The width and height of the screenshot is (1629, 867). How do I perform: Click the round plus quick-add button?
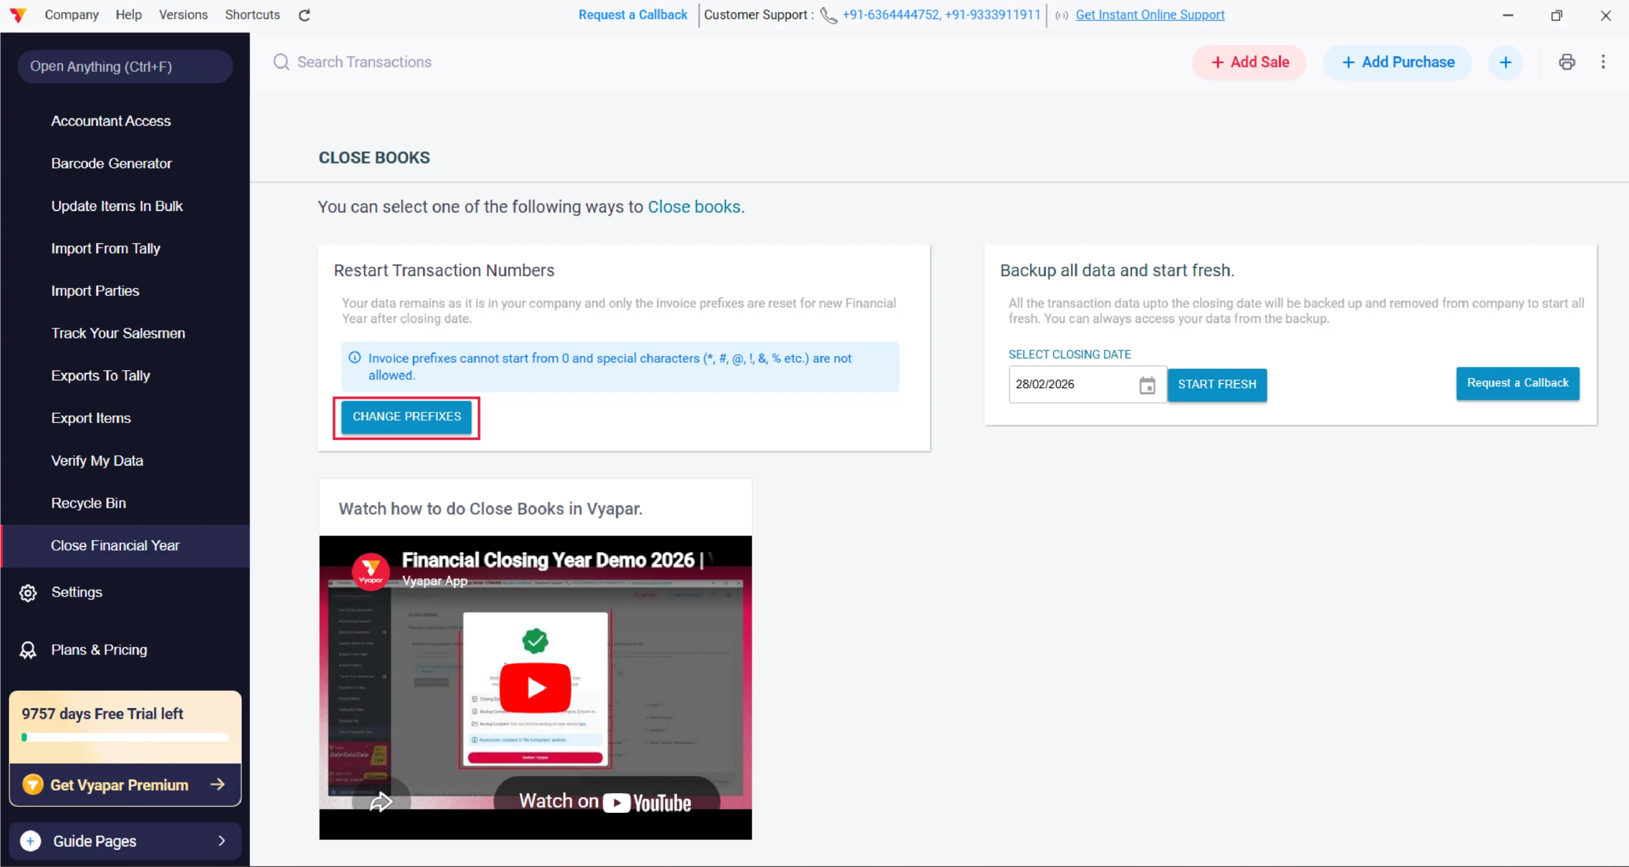(1506, 62)
